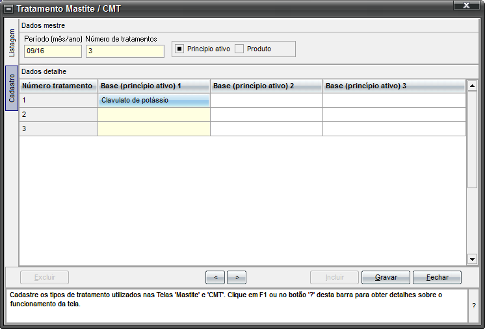Click 'Número tratamento' column header
485x329 pixels.
pos(59,86)
